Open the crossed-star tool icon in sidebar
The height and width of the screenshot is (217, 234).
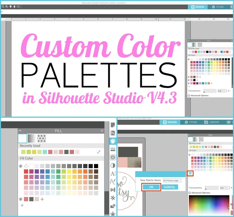coord(113,198)
